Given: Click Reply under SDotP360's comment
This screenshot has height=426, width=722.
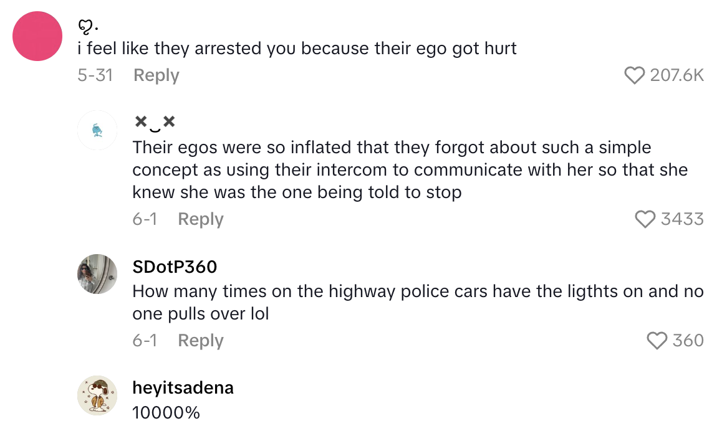Looking at the screenshot, I should coord(200,340).
